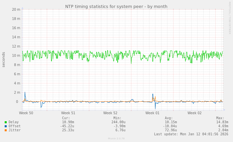Click the 'Min:' column header

[x=117, y=118]
